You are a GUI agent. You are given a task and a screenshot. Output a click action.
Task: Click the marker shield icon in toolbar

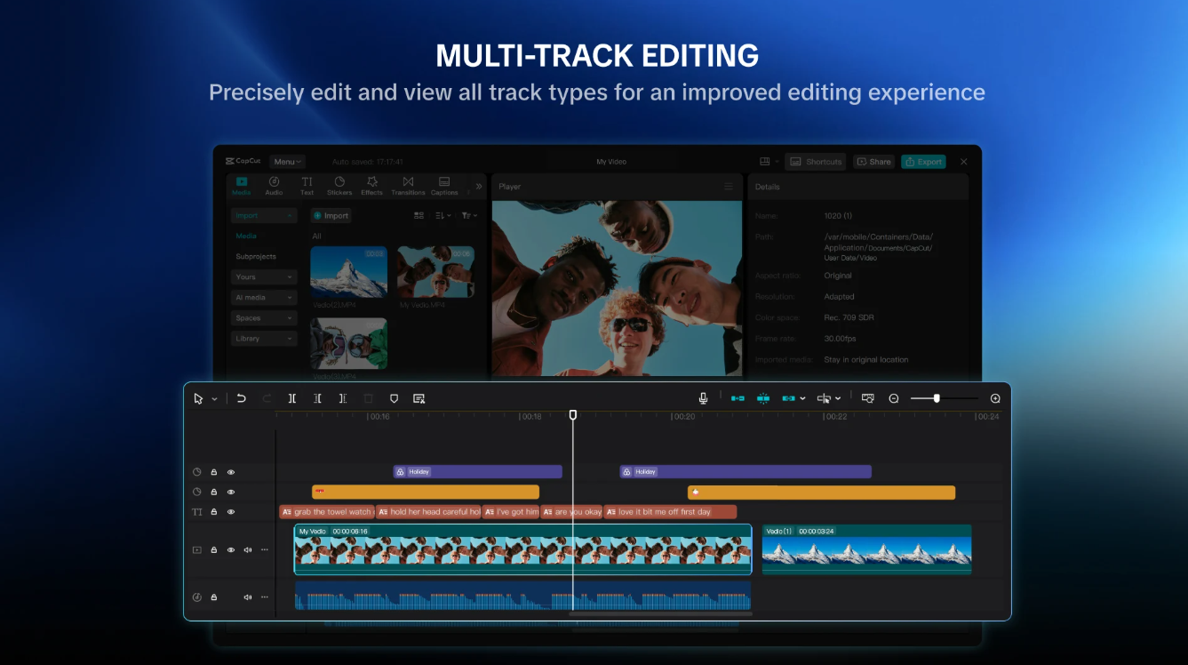tap(394, 398)
